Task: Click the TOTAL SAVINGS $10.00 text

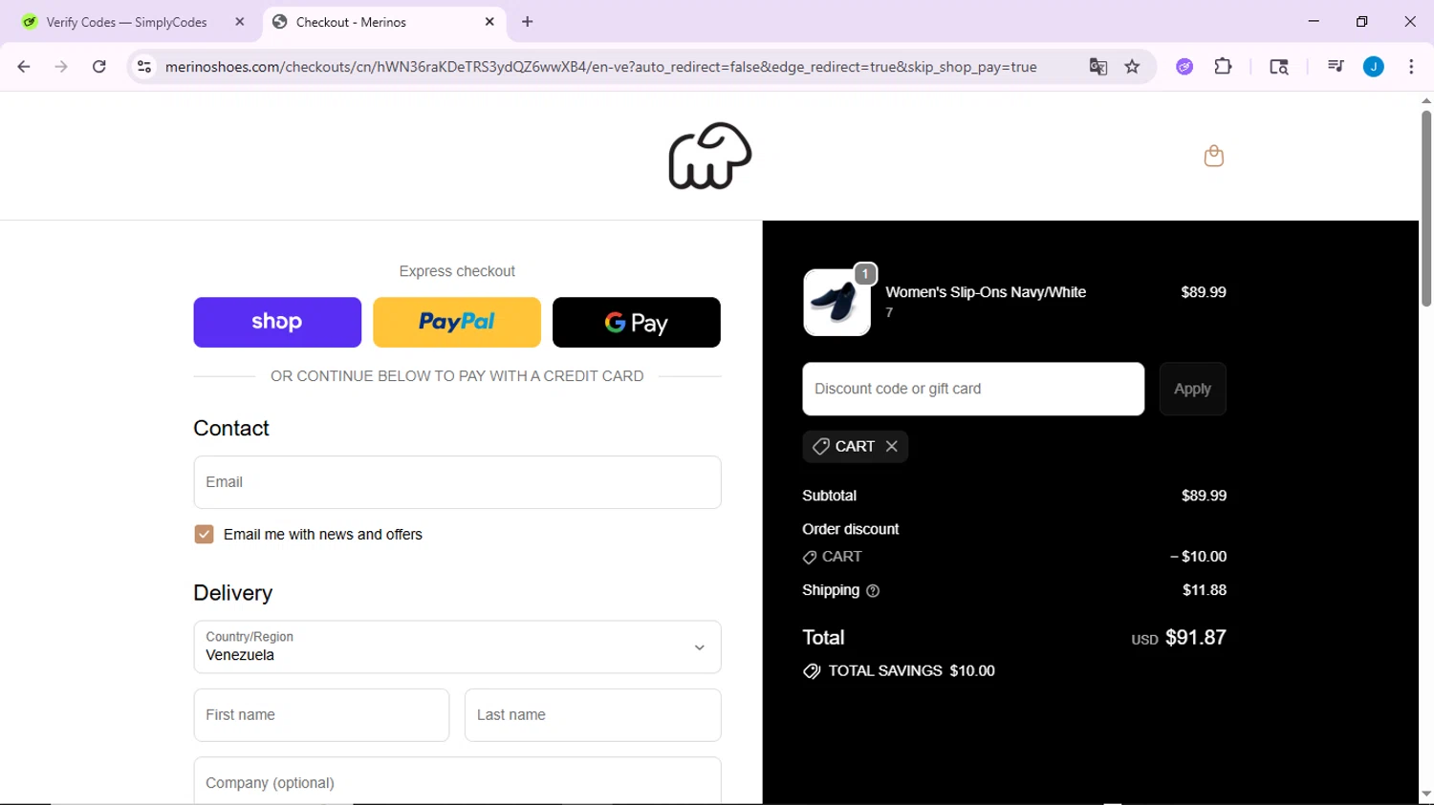Action: coord(911,671)
